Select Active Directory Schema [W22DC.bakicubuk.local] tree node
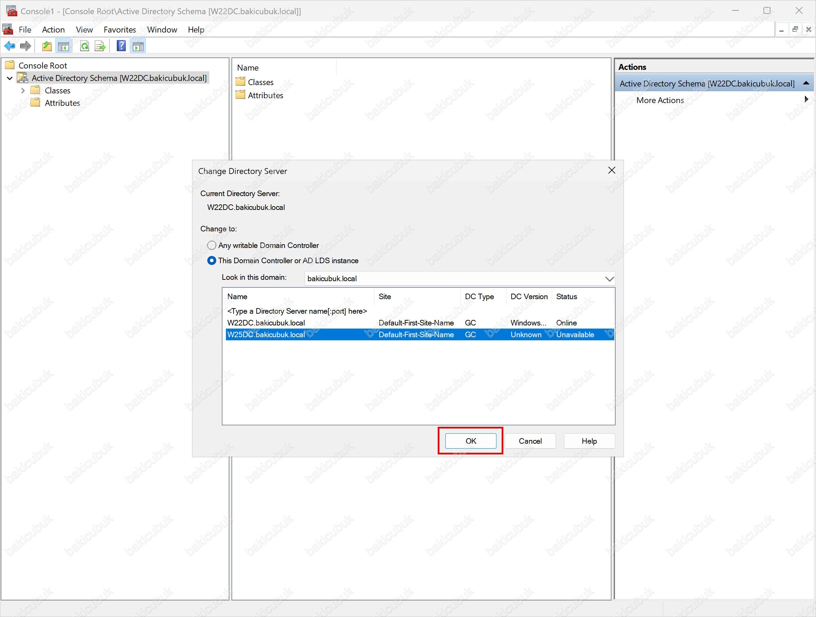 click(119, 78)
